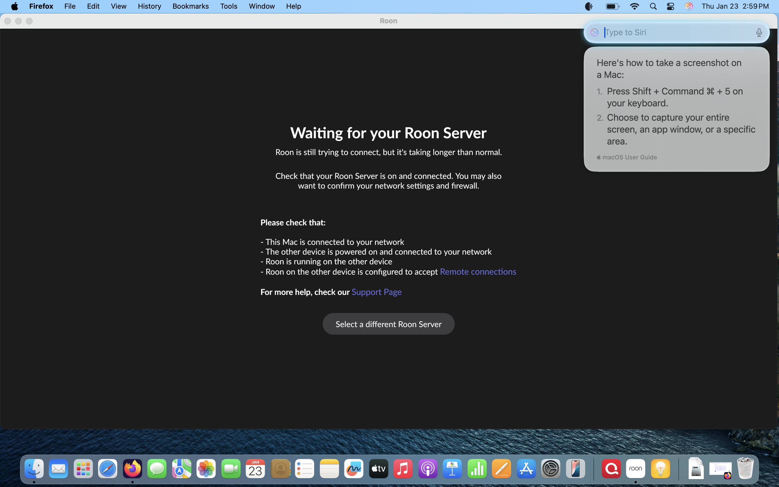Open the Wi-Fi menu bar icon

click(634, 6)
